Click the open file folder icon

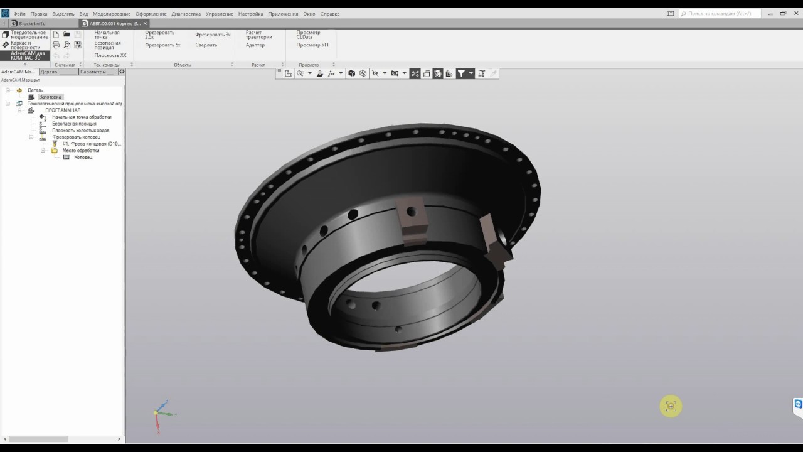click(x=66, y=35)
